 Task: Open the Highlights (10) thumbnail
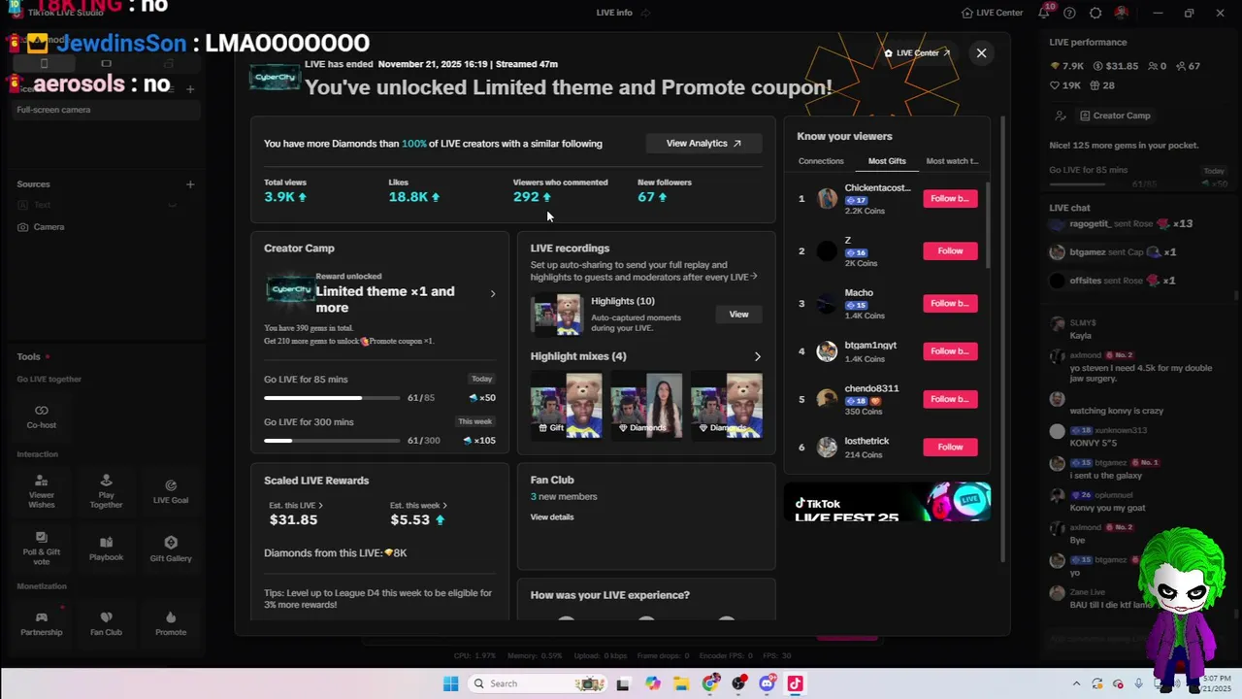point(556,315)
